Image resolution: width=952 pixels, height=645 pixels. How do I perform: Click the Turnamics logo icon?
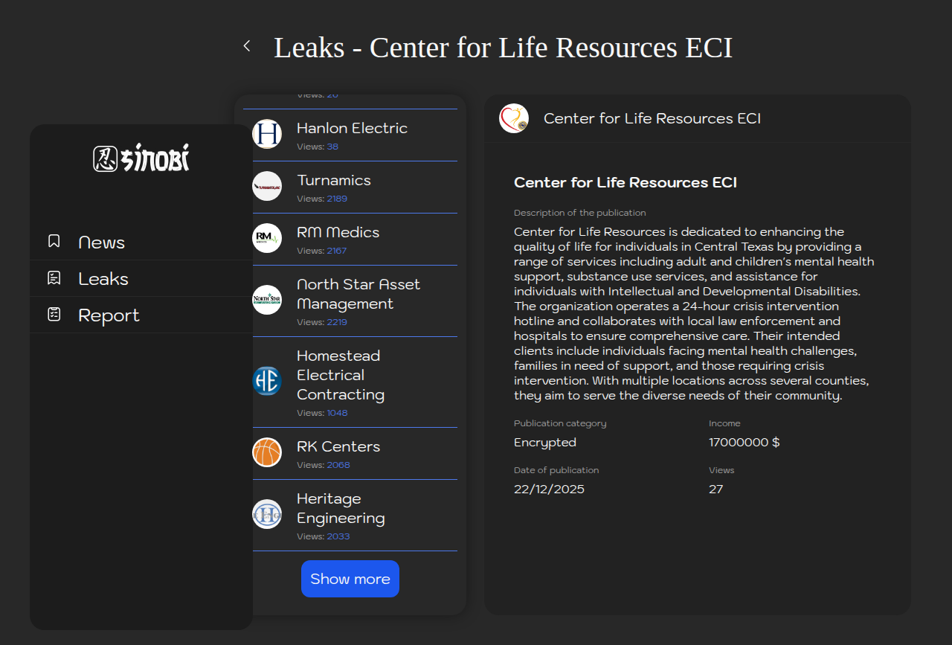(267, 186)
